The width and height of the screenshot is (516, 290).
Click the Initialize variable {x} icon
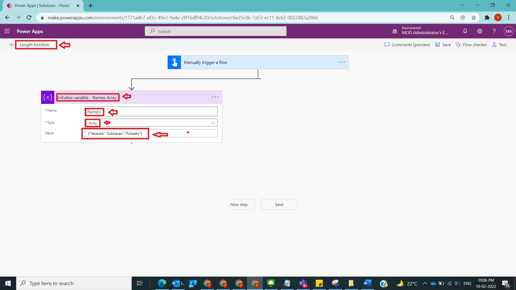click(x=47, y=97)
